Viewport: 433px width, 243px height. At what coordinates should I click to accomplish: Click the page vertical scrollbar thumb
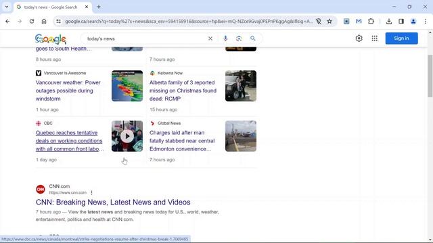click(x=430, y=76)
